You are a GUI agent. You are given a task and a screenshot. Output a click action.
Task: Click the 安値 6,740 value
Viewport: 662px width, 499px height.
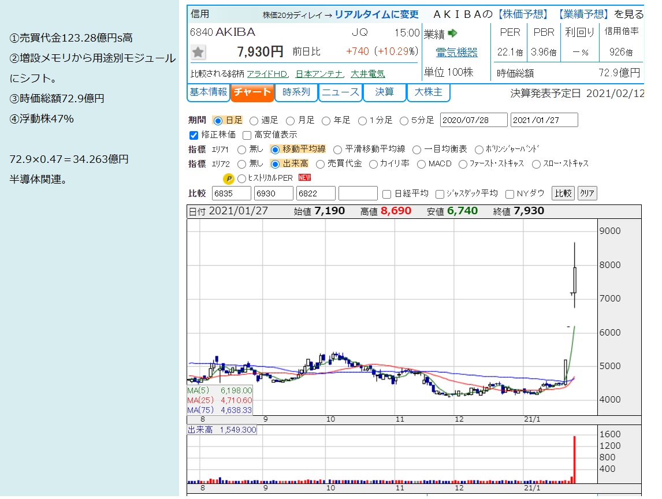[x=462, y=211]
